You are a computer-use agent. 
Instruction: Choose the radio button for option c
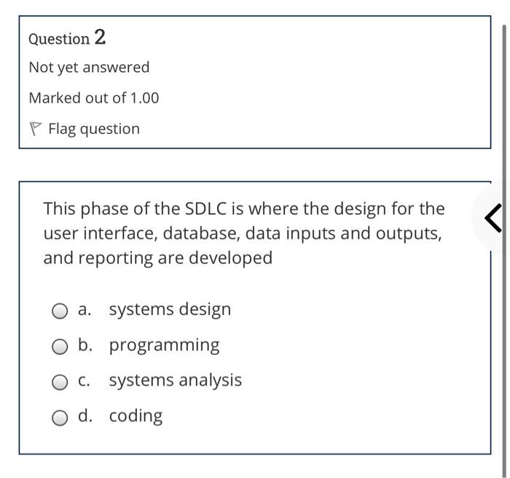click(60, 382)
